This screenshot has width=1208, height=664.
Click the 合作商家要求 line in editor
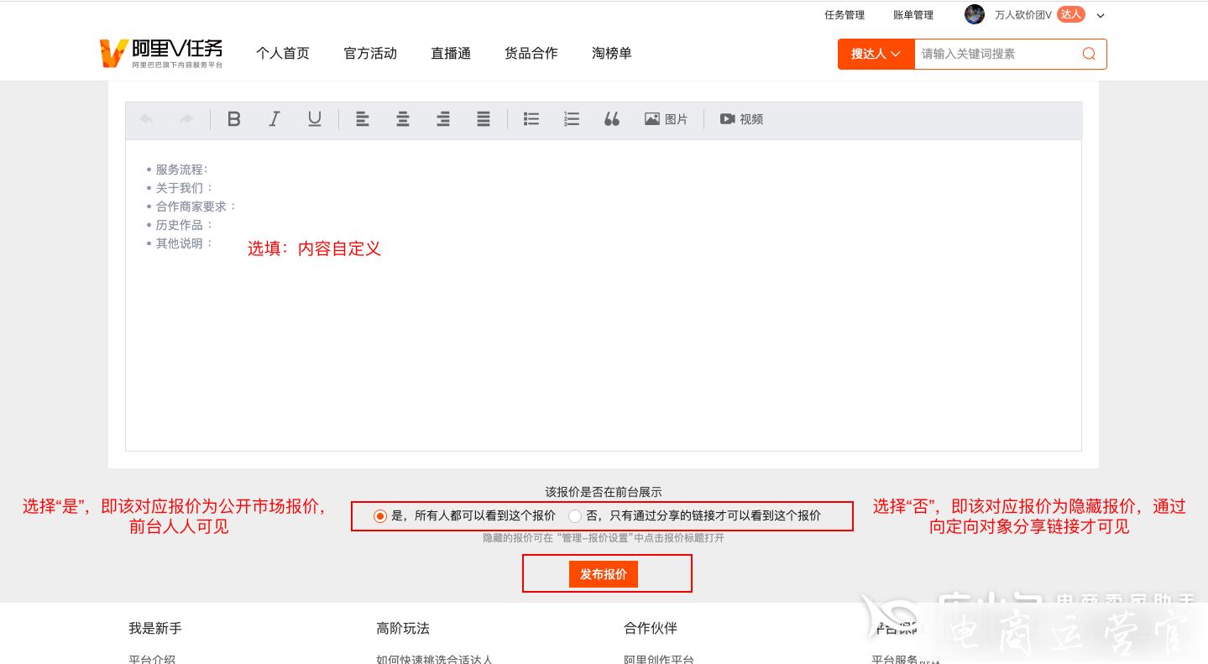(x=196, y=207)
